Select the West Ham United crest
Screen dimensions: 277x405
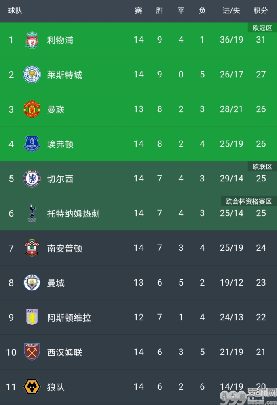[x=32, y=352]
